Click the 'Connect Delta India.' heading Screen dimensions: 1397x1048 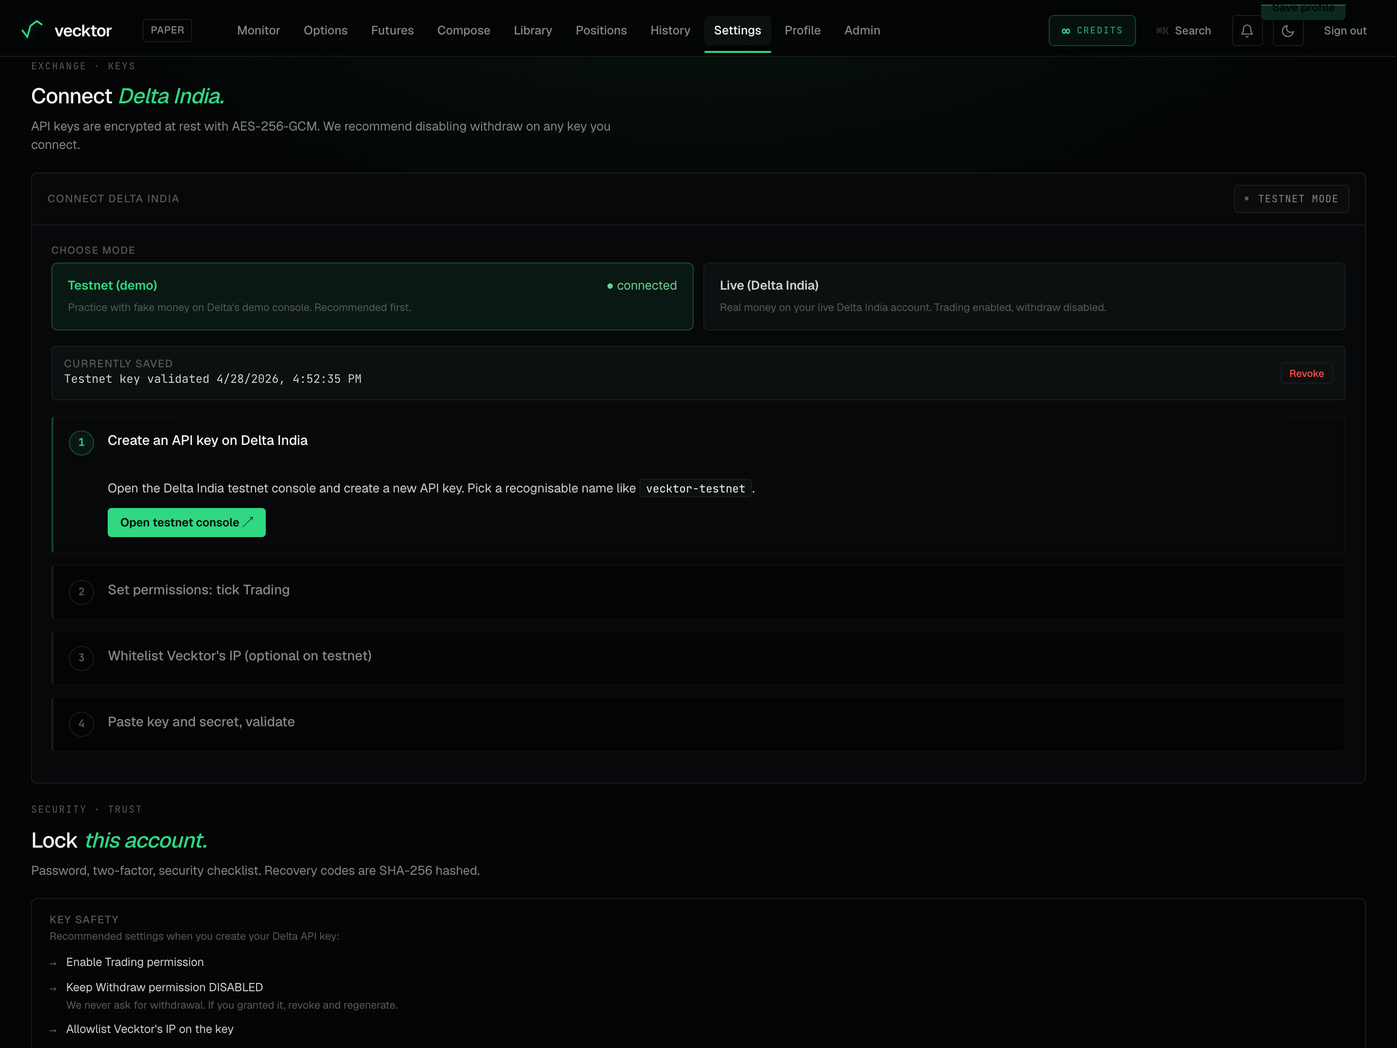(128, 96)
